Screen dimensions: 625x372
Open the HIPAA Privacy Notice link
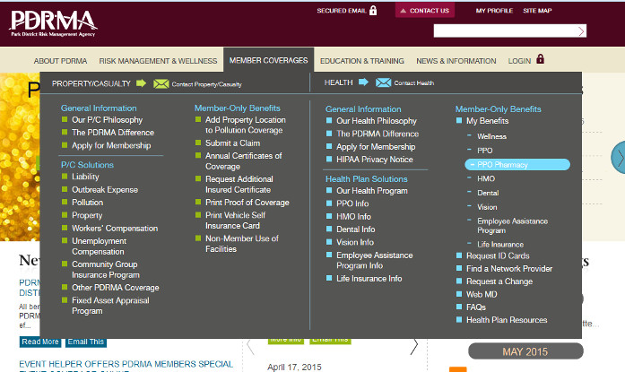374,160
